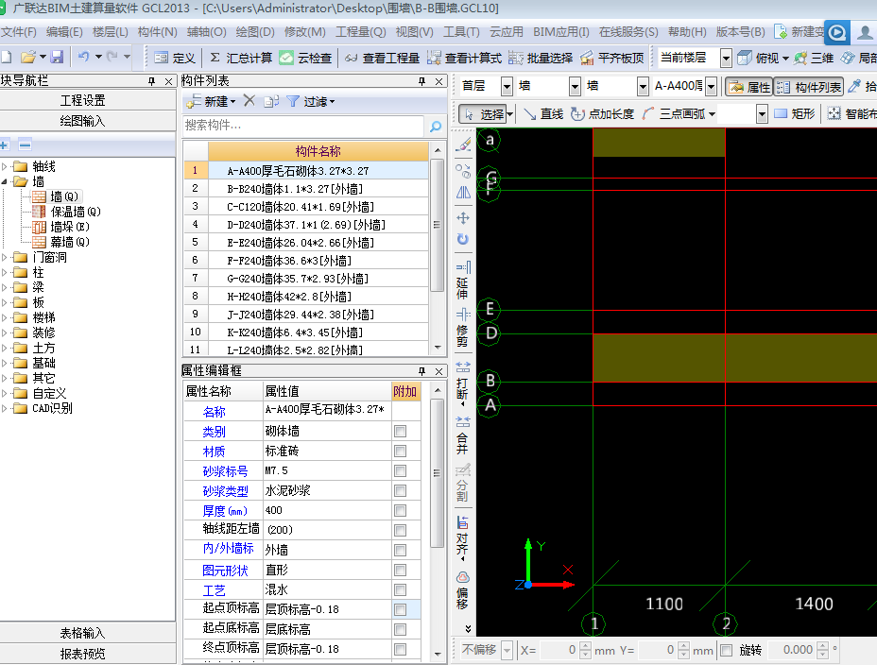
Task: Open the 编辑(E) menu
Action: click(64, 32)
